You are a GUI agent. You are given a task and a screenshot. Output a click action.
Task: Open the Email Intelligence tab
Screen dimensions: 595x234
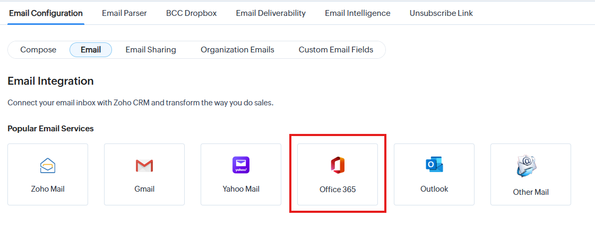pyautogui.click(x=358, y=13)
